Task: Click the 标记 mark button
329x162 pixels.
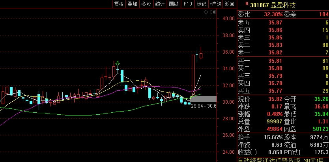Action: (x=201, y=4)
